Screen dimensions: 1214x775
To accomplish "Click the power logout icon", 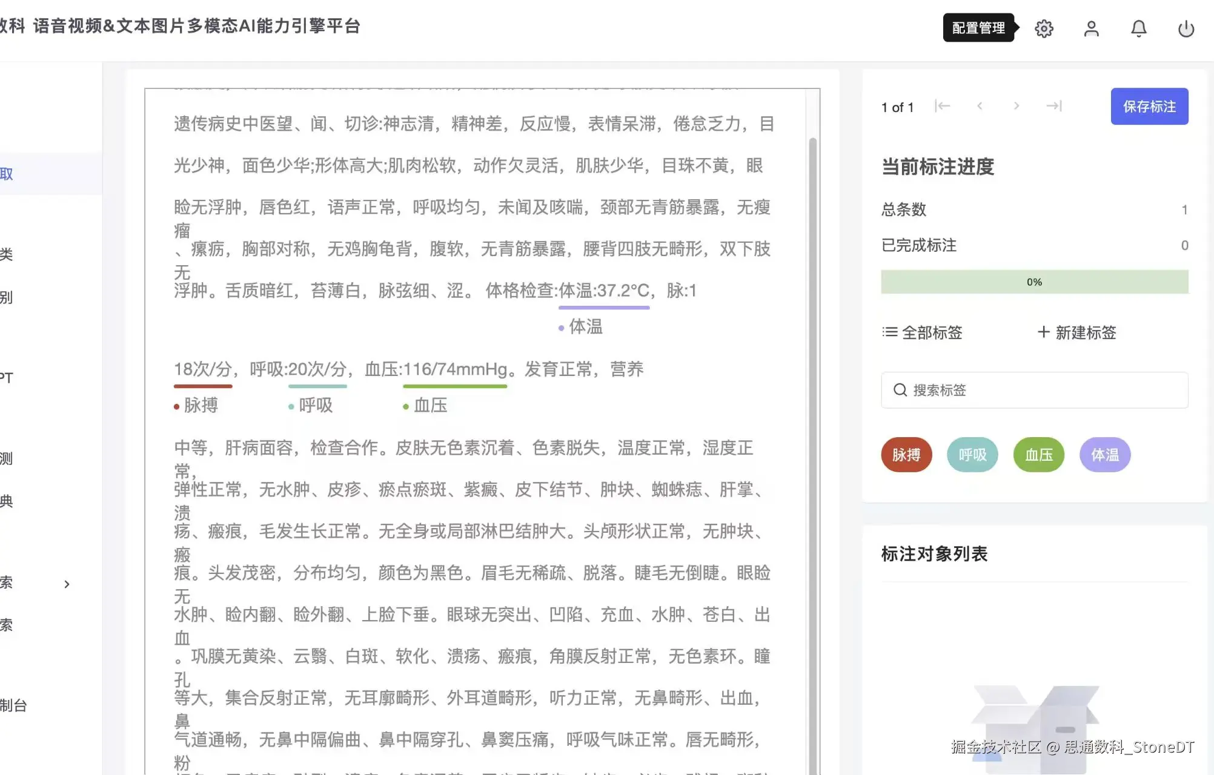I will 1186,28.
